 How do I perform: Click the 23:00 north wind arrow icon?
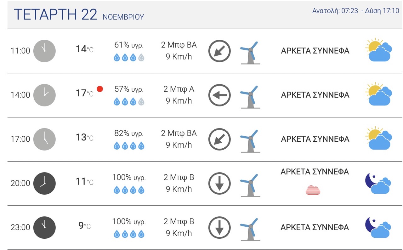pos(219,227)
